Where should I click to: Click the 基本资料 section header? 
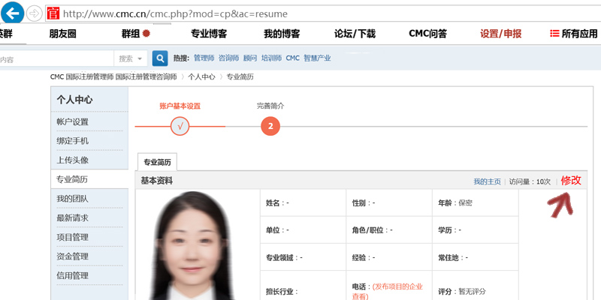coord(157,181)
